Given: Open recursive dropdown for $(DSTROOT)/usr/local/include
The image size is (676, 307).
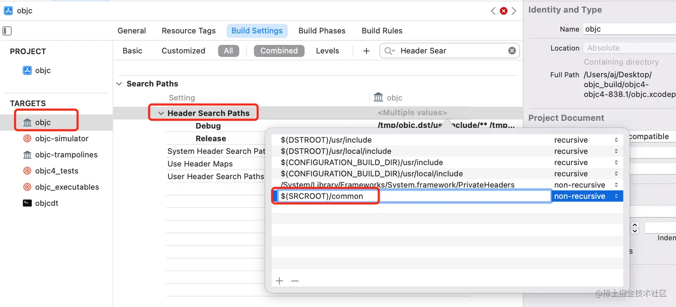Looking at the screenshot, I should coord(587,151).
